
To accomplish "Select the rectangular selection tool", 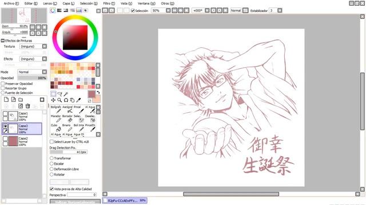I will point(53,93).
